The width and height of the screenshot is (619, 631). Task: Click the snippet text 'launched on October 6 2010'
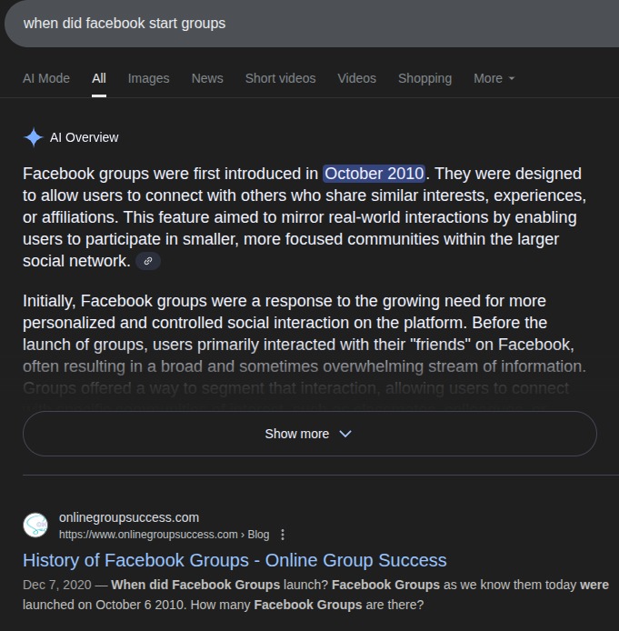tap(105, 605)
